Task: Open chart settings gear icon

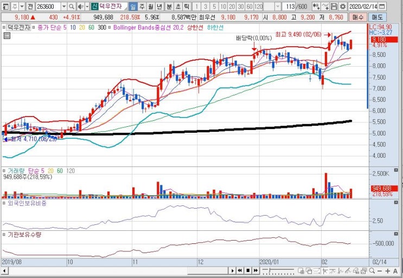Action: click(343, 6)
